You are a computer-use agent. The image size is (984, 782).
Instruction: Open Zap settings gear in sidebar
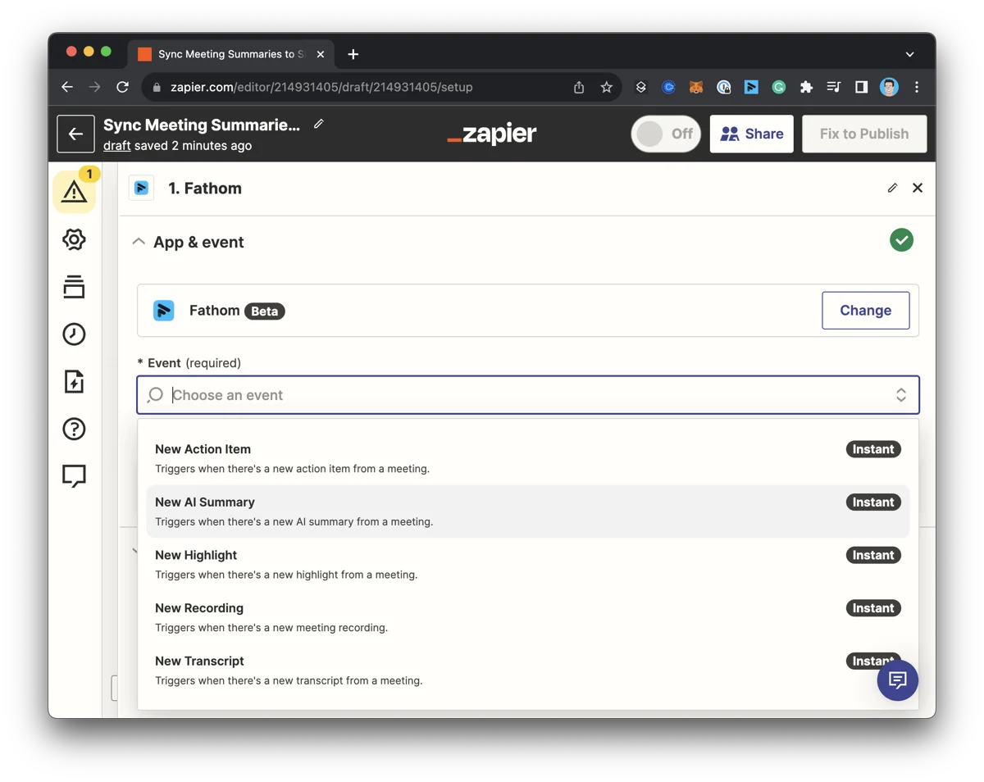[74, 239]
